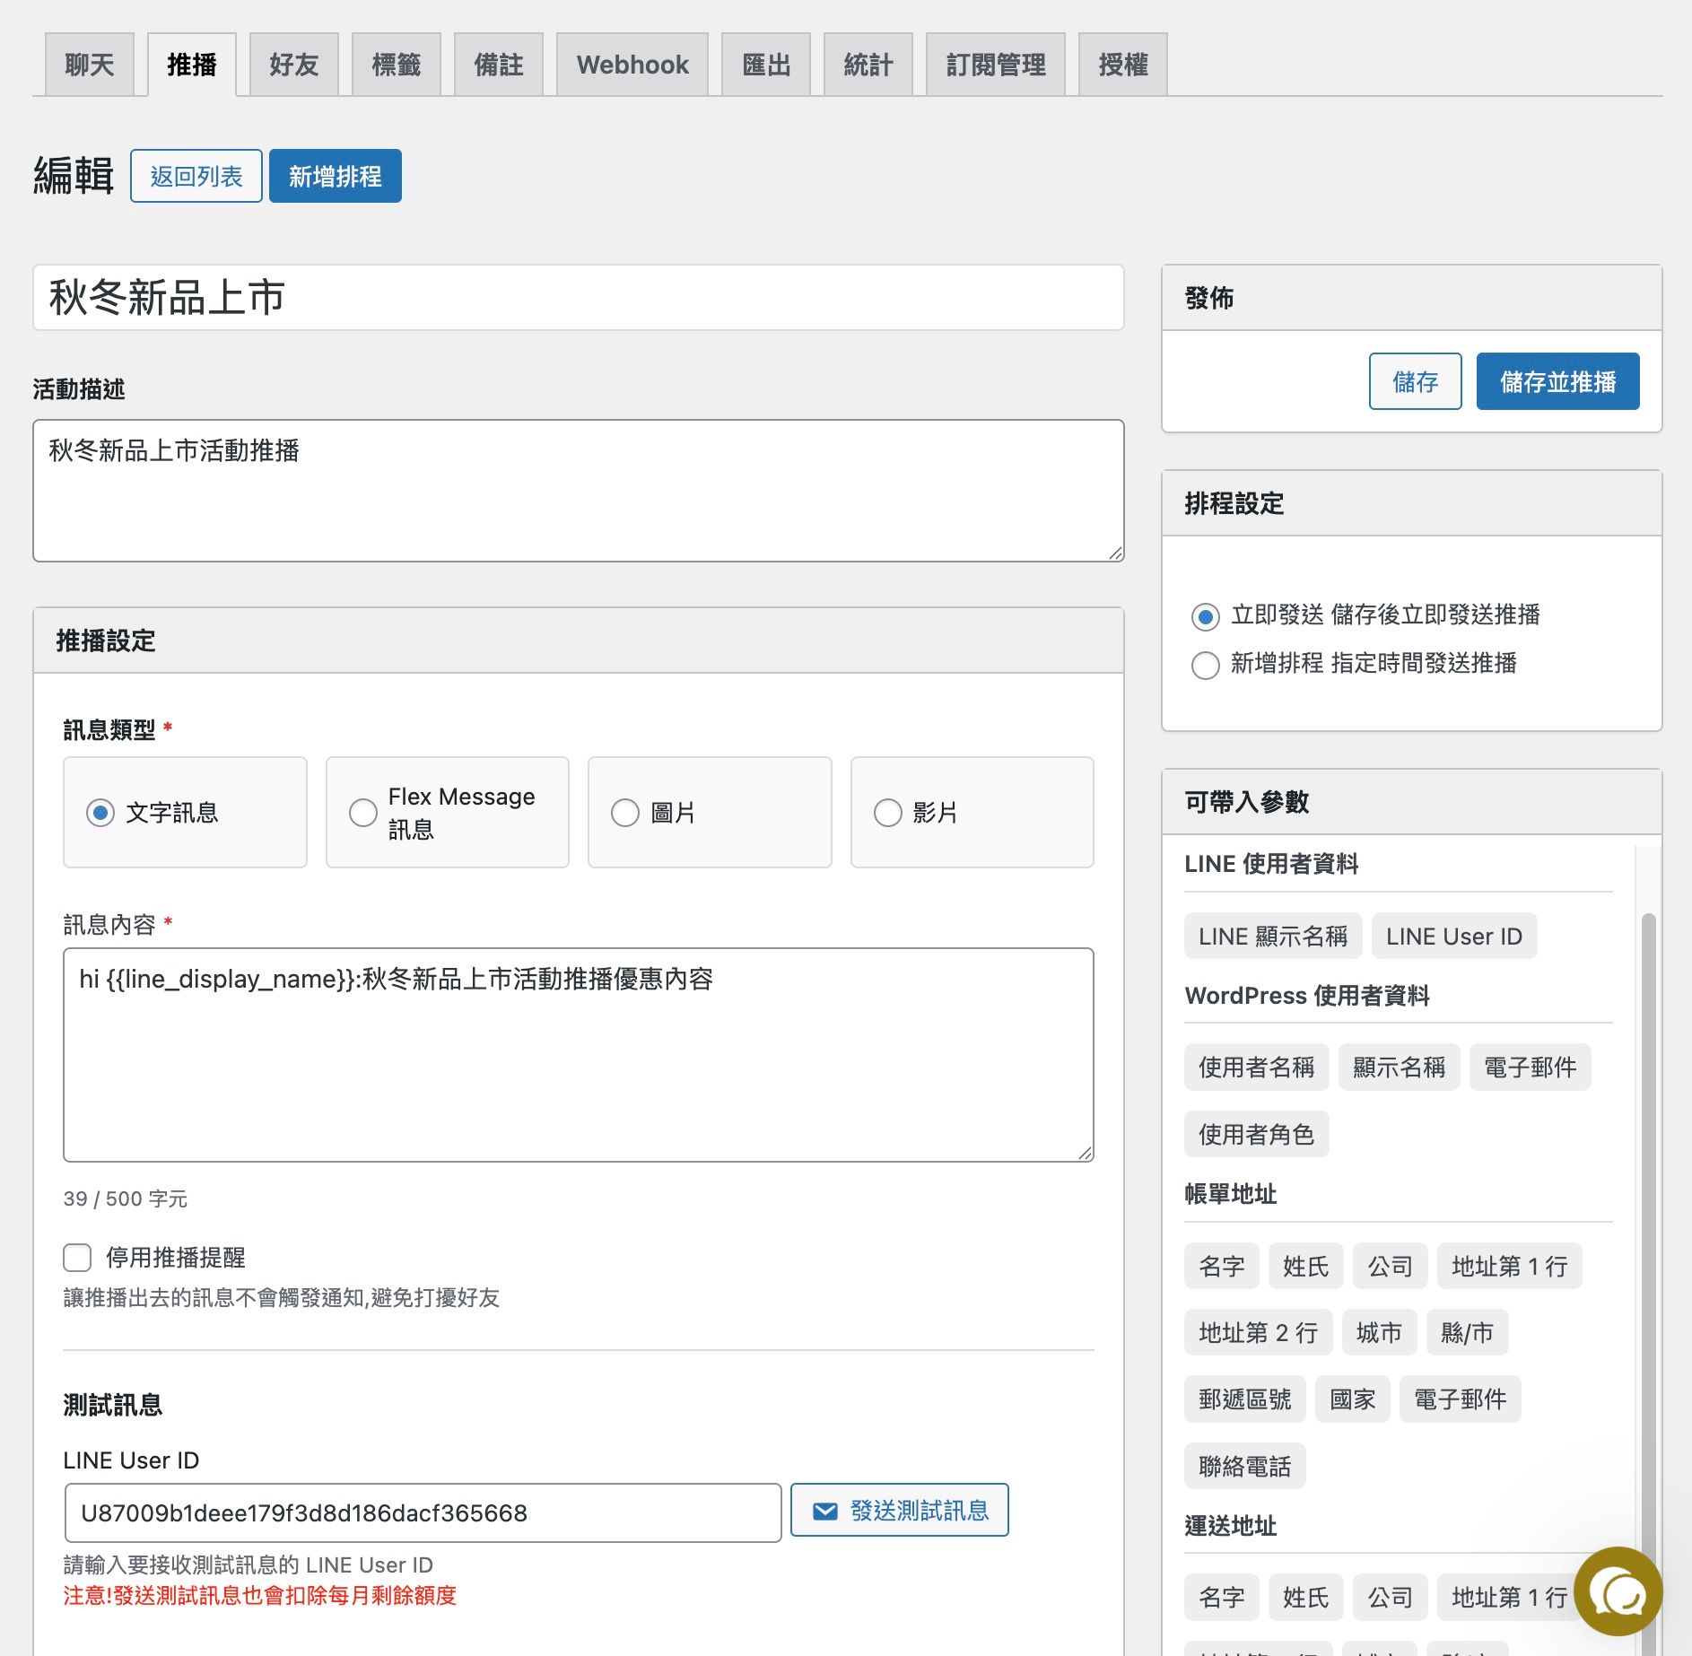Choose Flex Message 訊息 type

(x=363, y=813)
